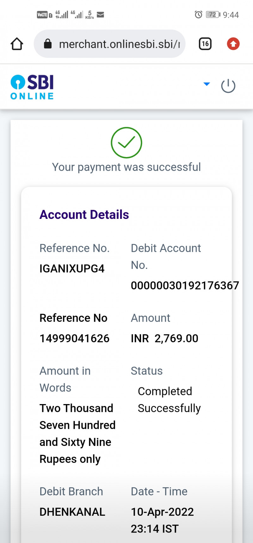The width and height of the screenshot is (253, 543).
Task: Open the tab switcher showing 16
Action: 205,44
